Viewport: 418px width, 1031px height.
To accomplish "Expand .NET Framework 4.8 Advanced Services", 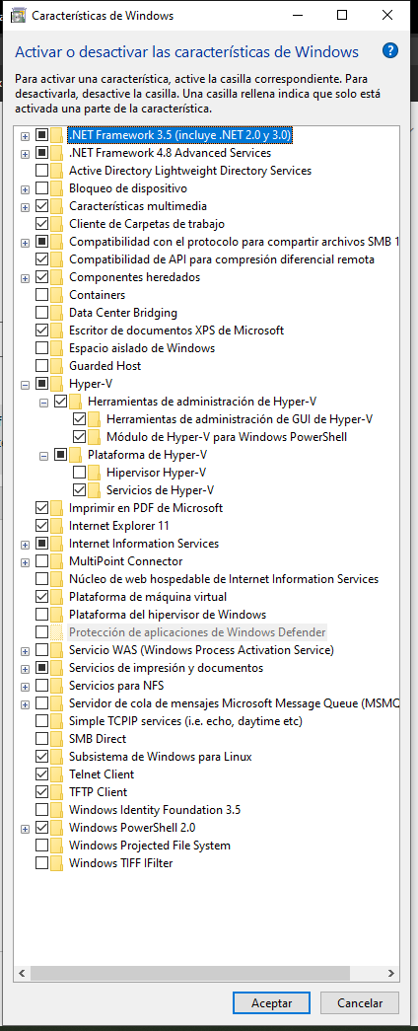I will [x=25, y=154].
